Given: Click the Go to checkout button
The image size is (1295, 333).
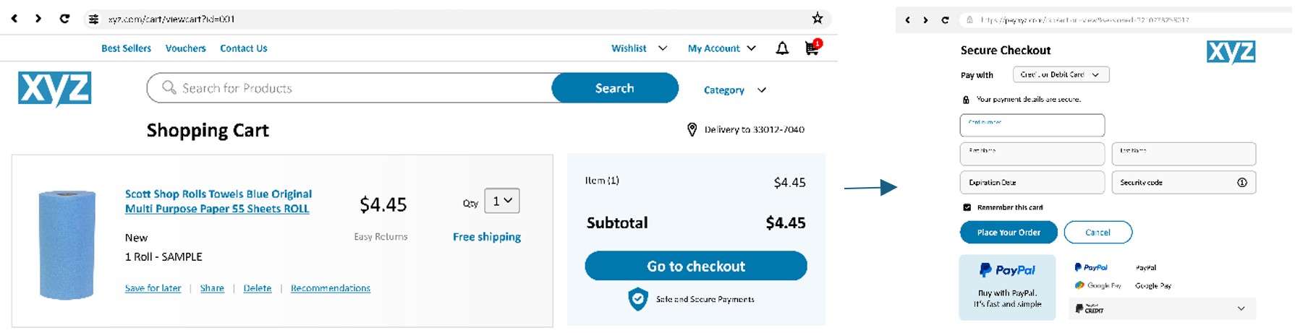Looking at the screenshot, I should tap(696, 266).
